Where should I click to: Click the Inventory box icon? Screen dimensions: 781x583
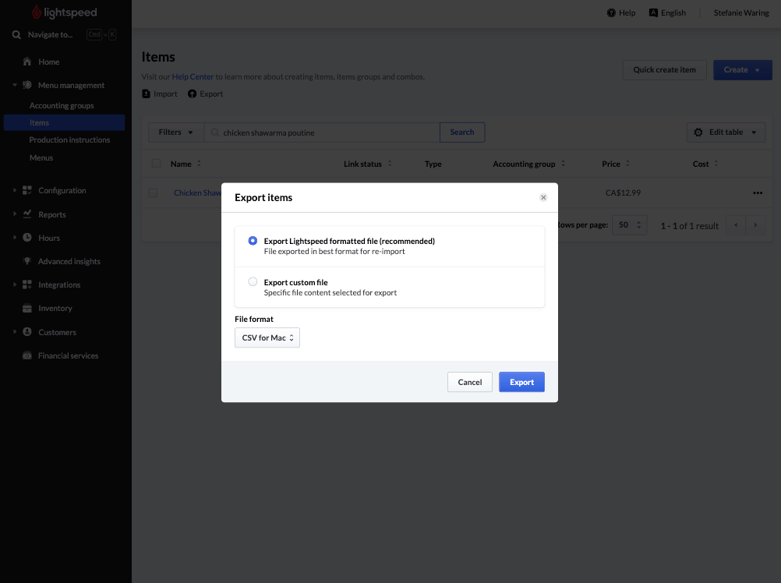point(27,308)
